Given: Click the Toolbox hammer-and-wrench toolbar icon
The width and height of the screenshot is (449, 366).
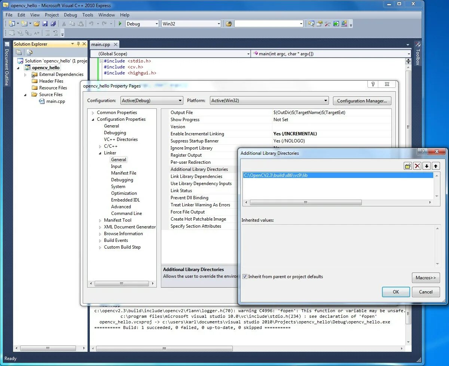Looking at the screenshot, I should coord(328,24).
